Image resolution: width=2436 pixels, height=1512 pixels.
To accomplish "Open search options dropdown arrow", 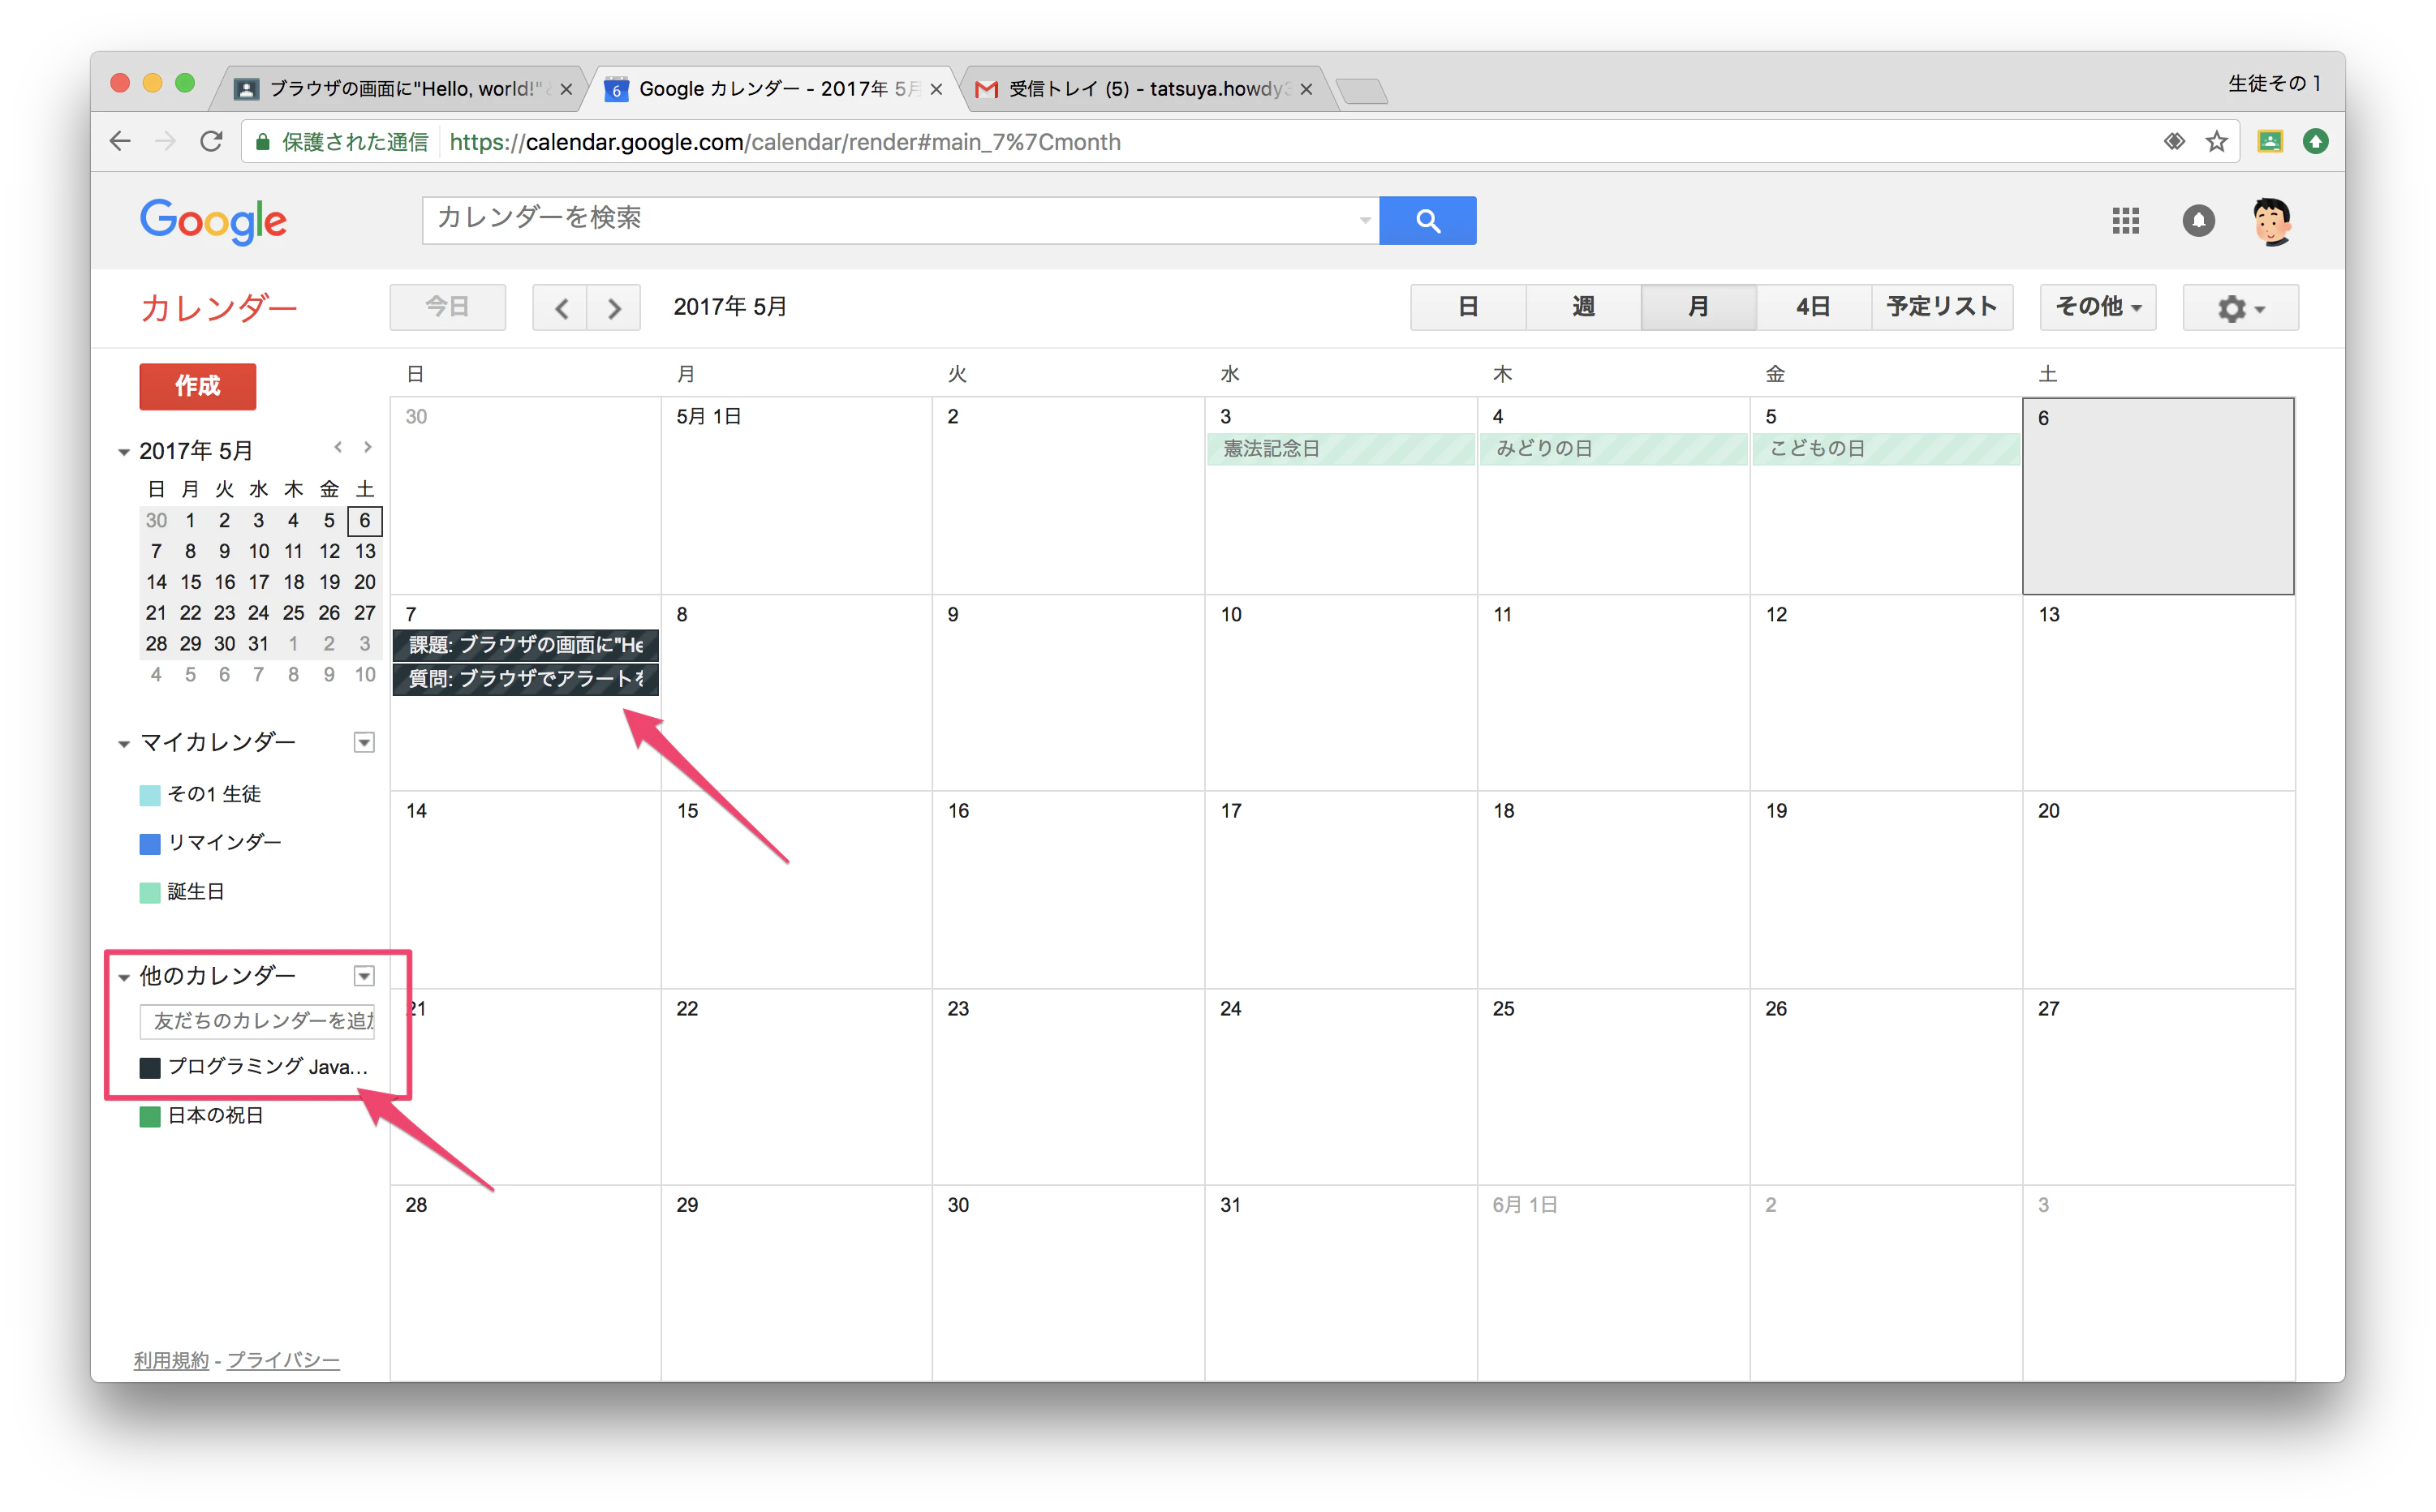I will [1365, 220].
